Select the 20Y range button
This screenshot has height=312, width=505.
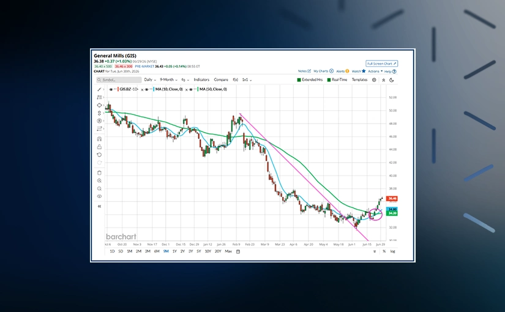click(x=218, y=251)
